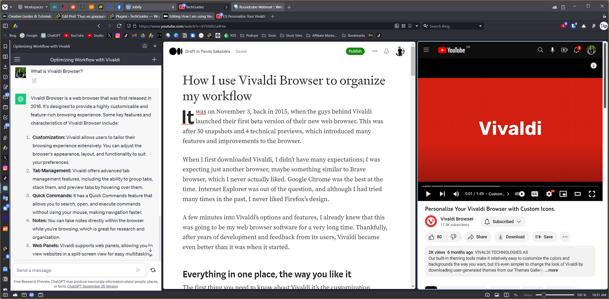The height and width of the screenshot is (299, 609).
Task: Bookmark the current page
Action: (x=410, y=26)
